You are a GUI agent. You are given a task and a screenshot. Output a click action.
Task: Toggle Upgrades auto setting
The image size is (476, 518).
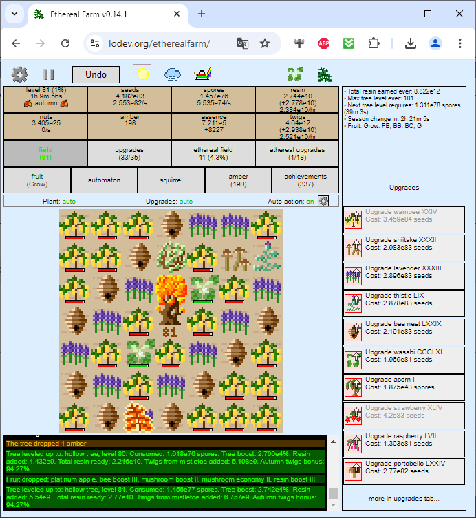[x=169, y=201]
